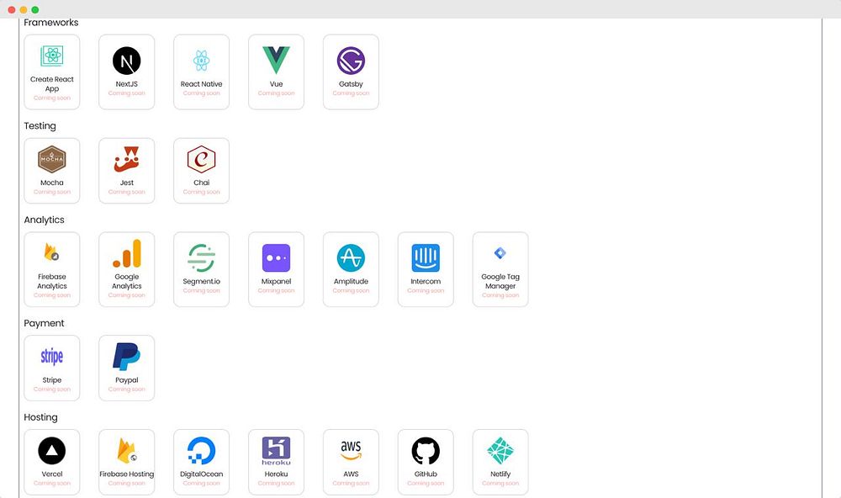Click the 'DigitalOcean' card label
The image size is (841, 498).
tap(201, 474)
